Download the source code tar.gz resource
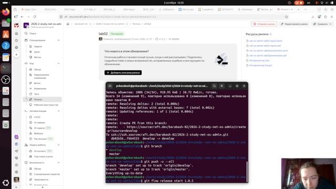The height and width of the screenshot is (189, 336). point(260,65)
